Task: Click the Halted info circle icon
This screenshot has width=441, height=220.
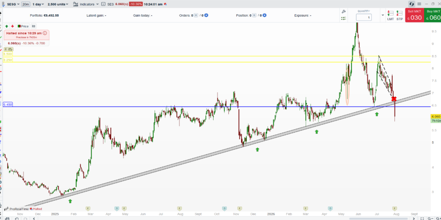Action: click(x=45, y=33)
